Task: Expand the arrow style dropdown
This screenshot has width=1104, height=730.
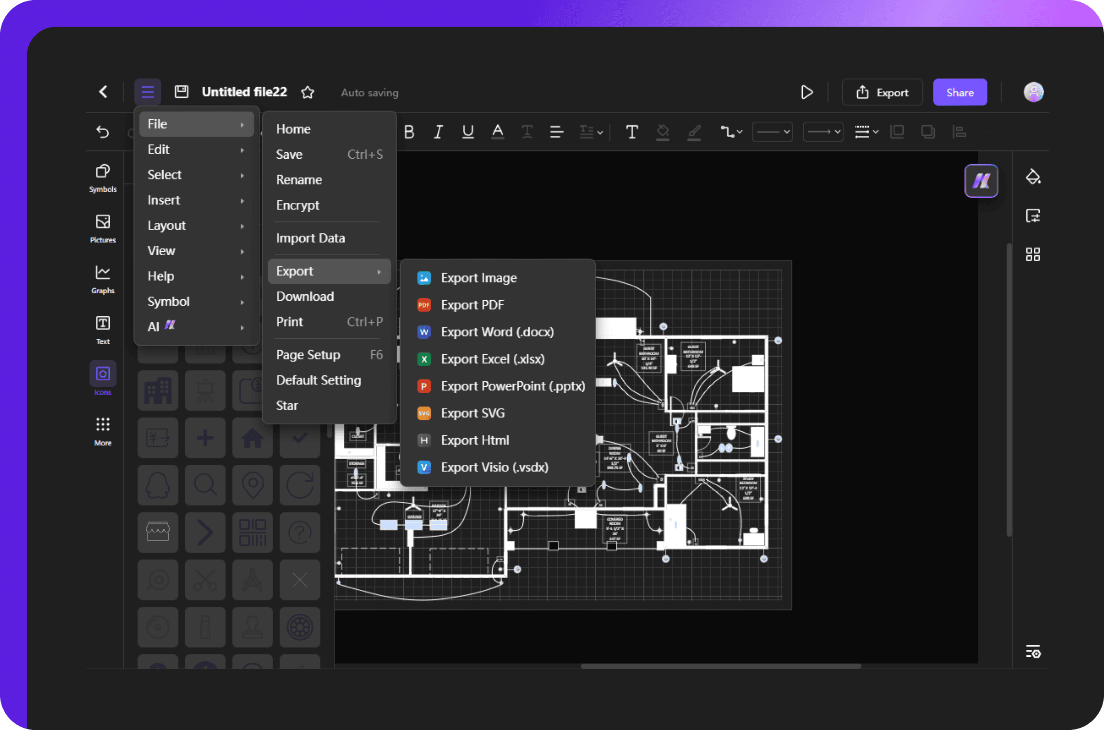Action: (x=823, y=132)
